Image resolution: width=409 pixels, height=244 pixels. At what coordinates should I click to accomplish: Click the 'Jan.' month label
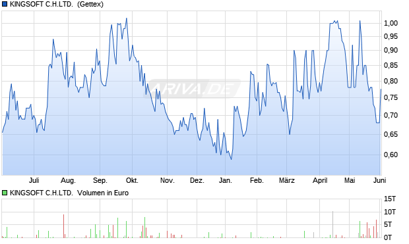[226, 180]
